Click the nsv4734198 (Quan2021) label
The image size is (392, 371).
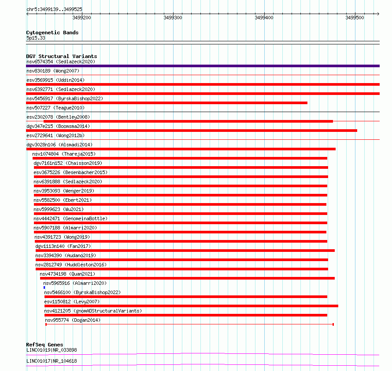point(67,274)
